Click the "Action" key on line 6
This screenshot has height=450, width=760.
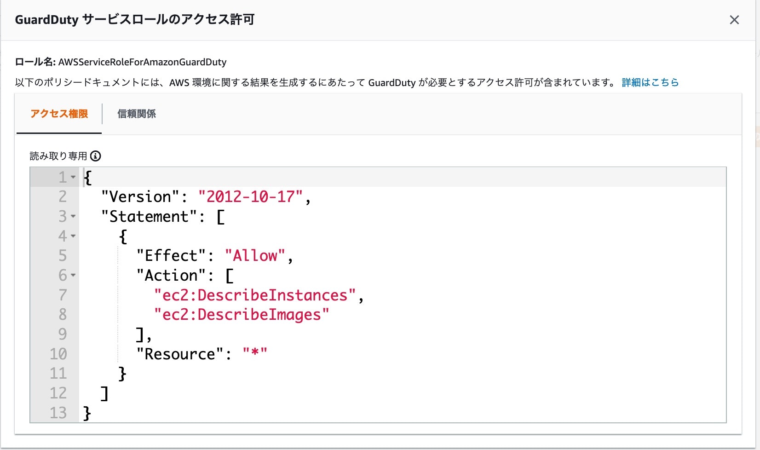(171, 275)
